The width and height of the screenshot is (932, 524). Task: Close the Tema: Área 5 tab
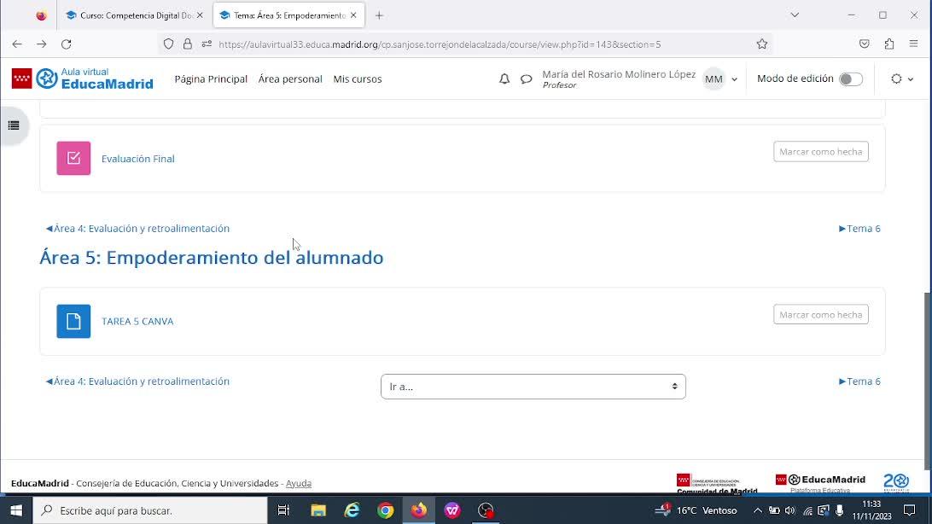tap(353, 15)
